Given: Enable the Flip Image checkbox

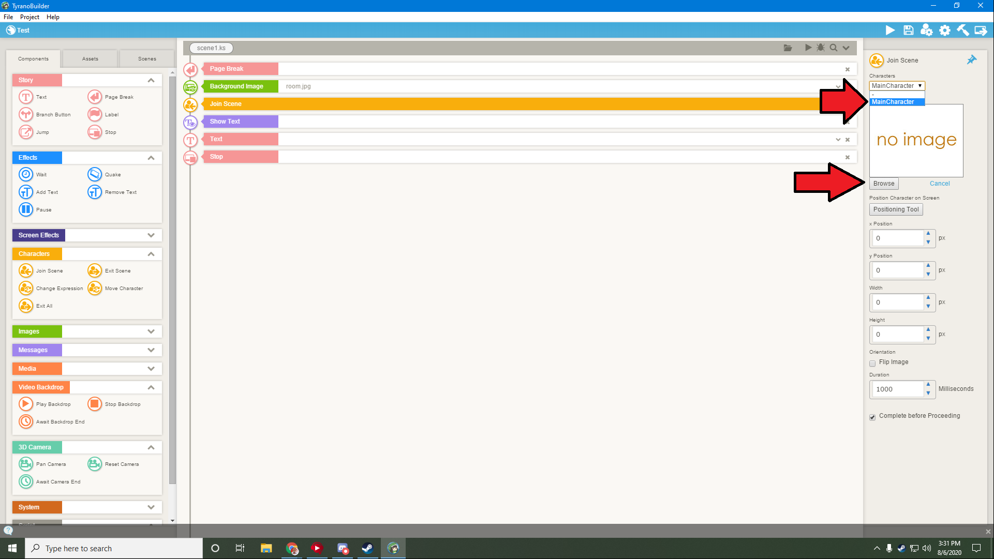Looking at the screenshot, I should click(872, 363).
